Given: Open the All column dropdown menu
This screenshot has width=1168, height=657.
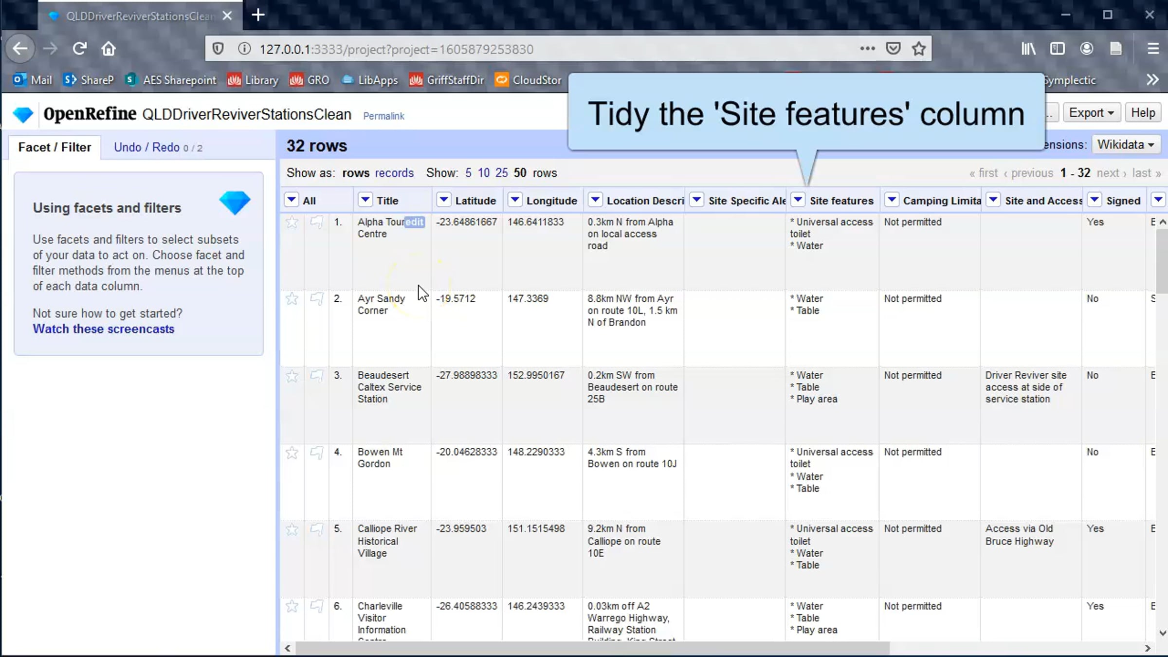Looking at the screenshot, I should pos(292,200).
